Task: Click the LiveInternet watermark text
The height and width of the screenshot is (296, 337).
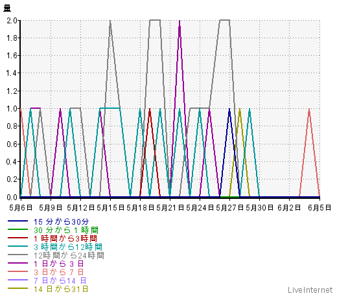Action: coord(310,290)
